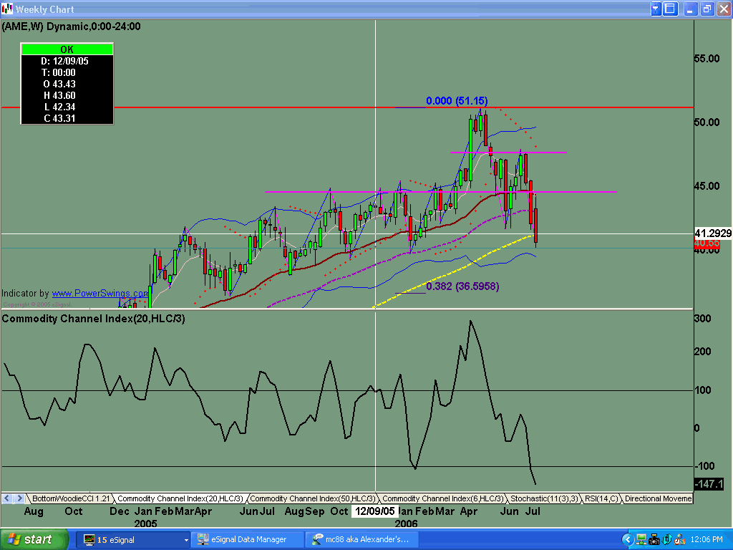733x550 pixels.
Task: Click the window layout icon in title bar
Action: (x=670, y=9)
